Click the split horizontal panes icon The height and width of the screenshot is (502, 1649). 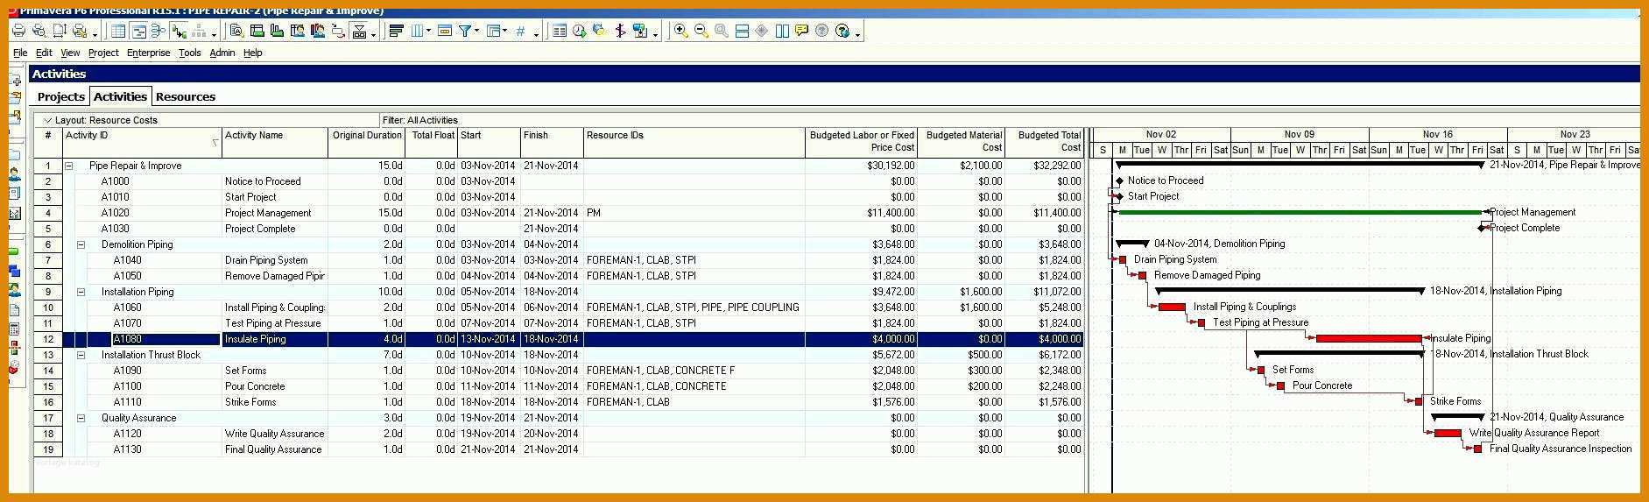[x=742, y=31]
